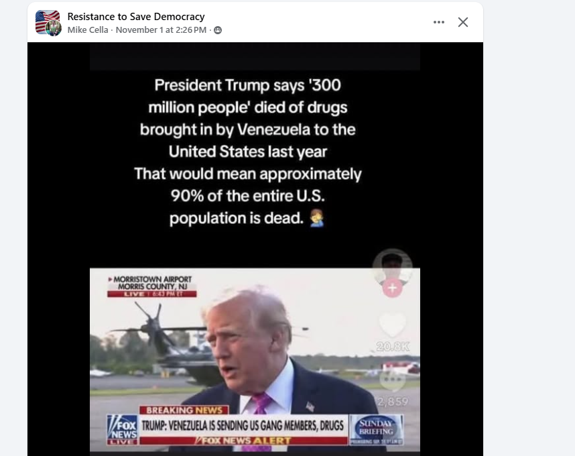The height and width of the screenshot is (456, 575).
Task: Click the Venezuela gang members headline banner
Action: [x=243, y=425]
